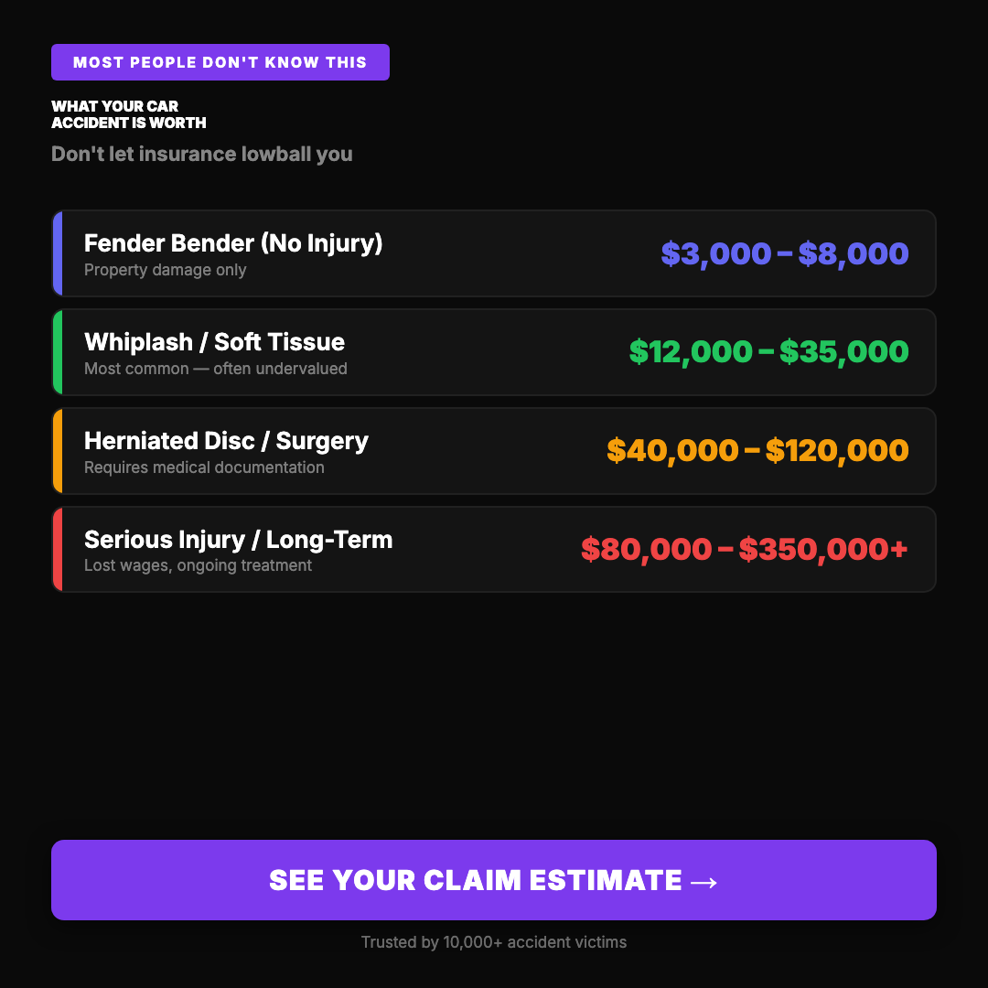Click the Lost wages, ongoing treatment text
Viewport: 988px width, 988px height.
(198, 565)
